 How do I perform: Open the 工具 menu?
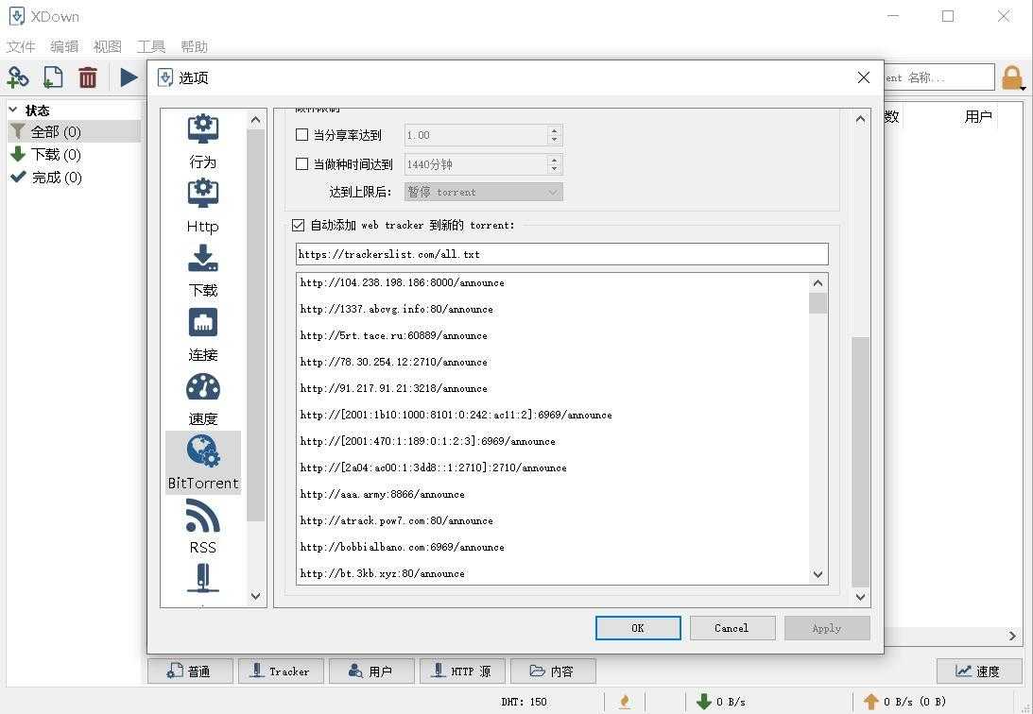(150, 45)
